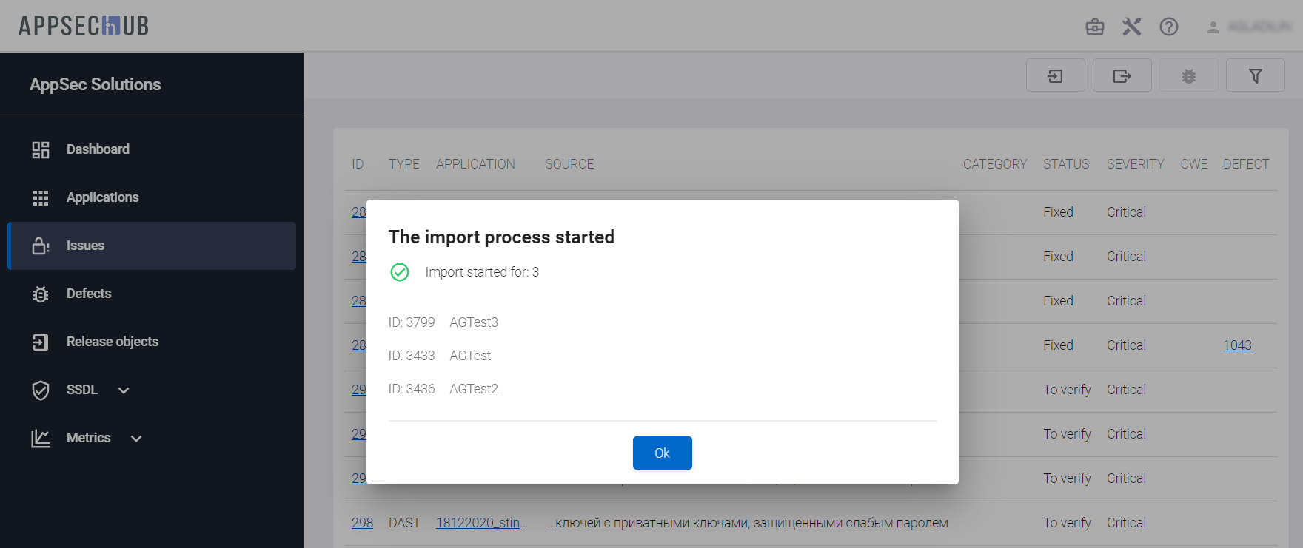This screenshot has height=548, width=1303.
Task: Click the help question mark icon
Action: [x=1168, y=27]
